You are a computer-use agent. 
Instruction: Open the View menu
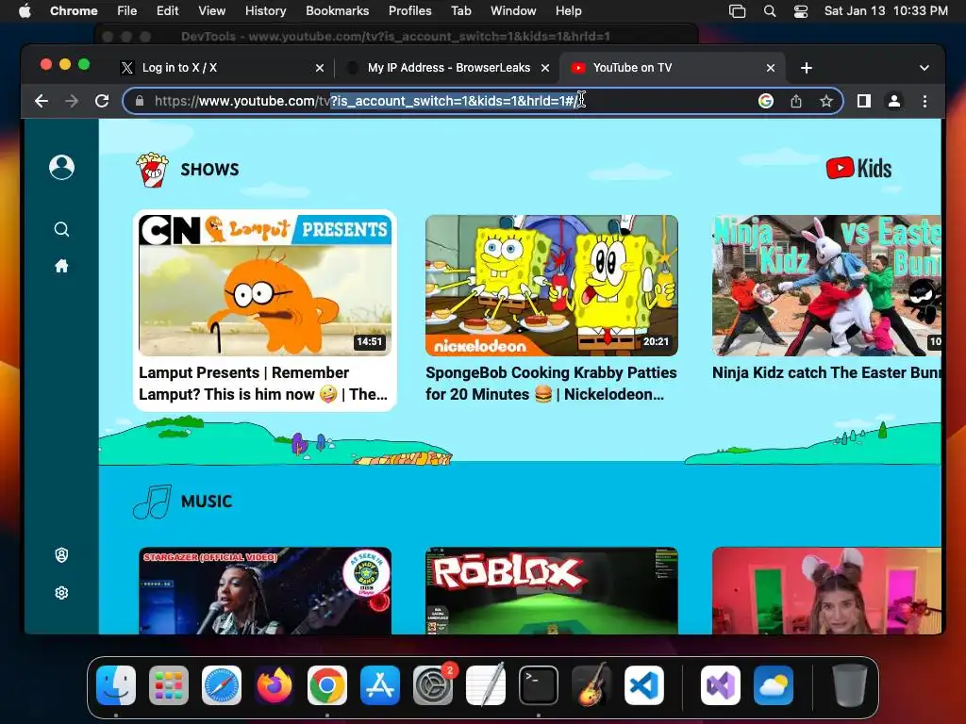[x=211, y=11]
